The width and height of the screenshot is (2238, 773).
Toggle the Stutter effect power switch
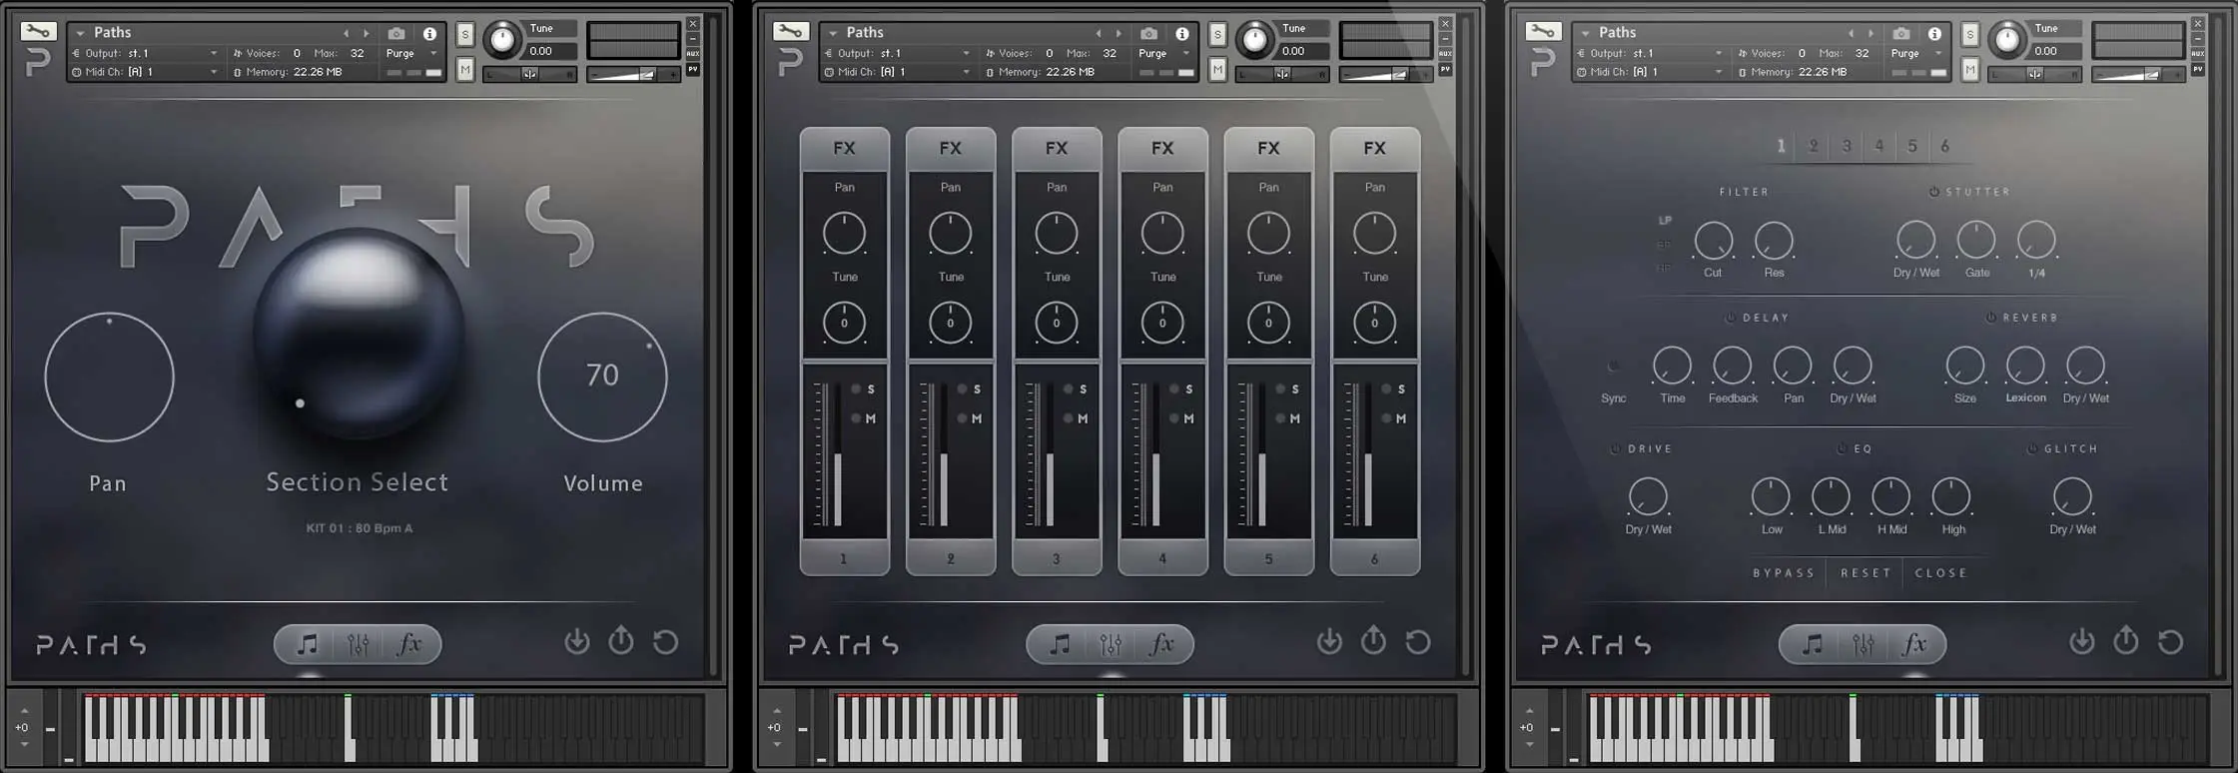1933,192
